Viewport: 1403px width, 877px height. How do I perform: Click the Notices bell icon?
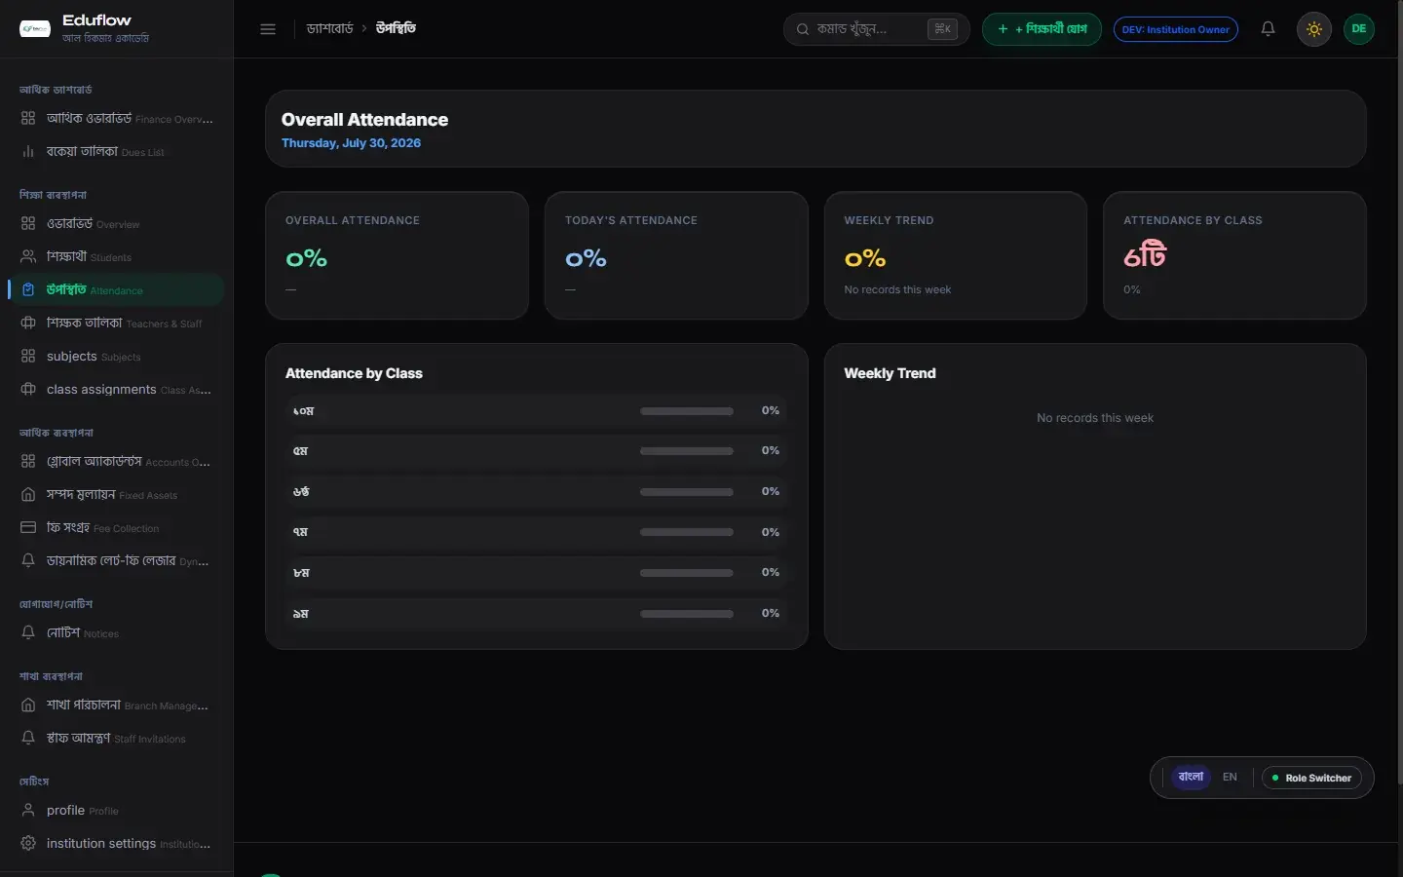[x=28, y=632]
